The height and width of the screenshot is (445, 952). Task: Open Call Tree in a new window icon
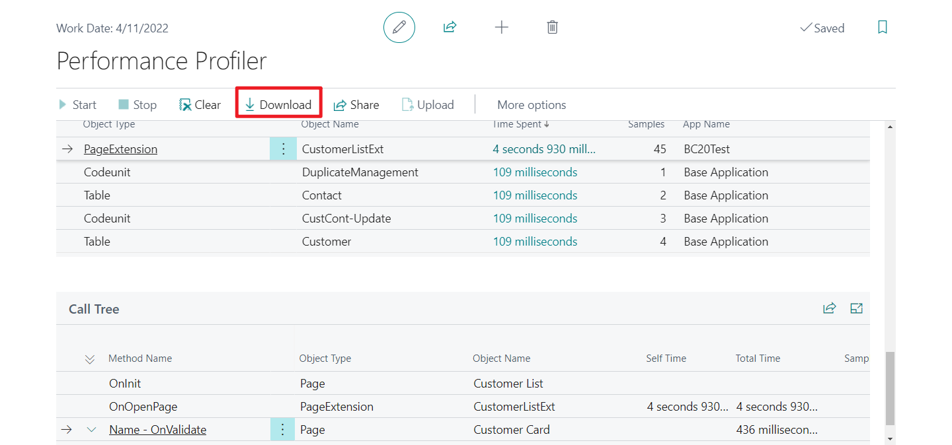(x=856, y=308)
